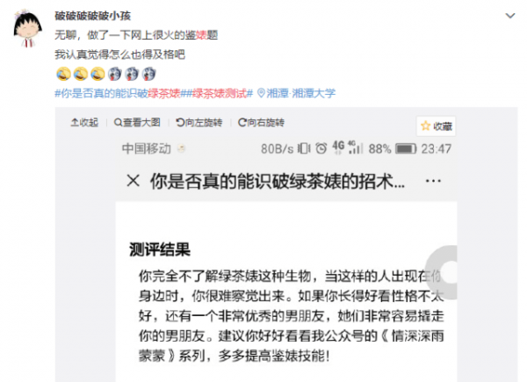
Task: Close the quiz page with X icon
Action: click(x=134, y=181)
